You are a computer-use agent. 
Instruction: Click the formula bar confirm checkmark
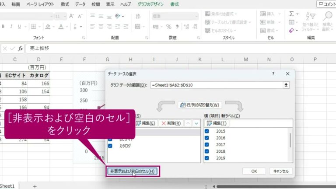tap(12, 49)
